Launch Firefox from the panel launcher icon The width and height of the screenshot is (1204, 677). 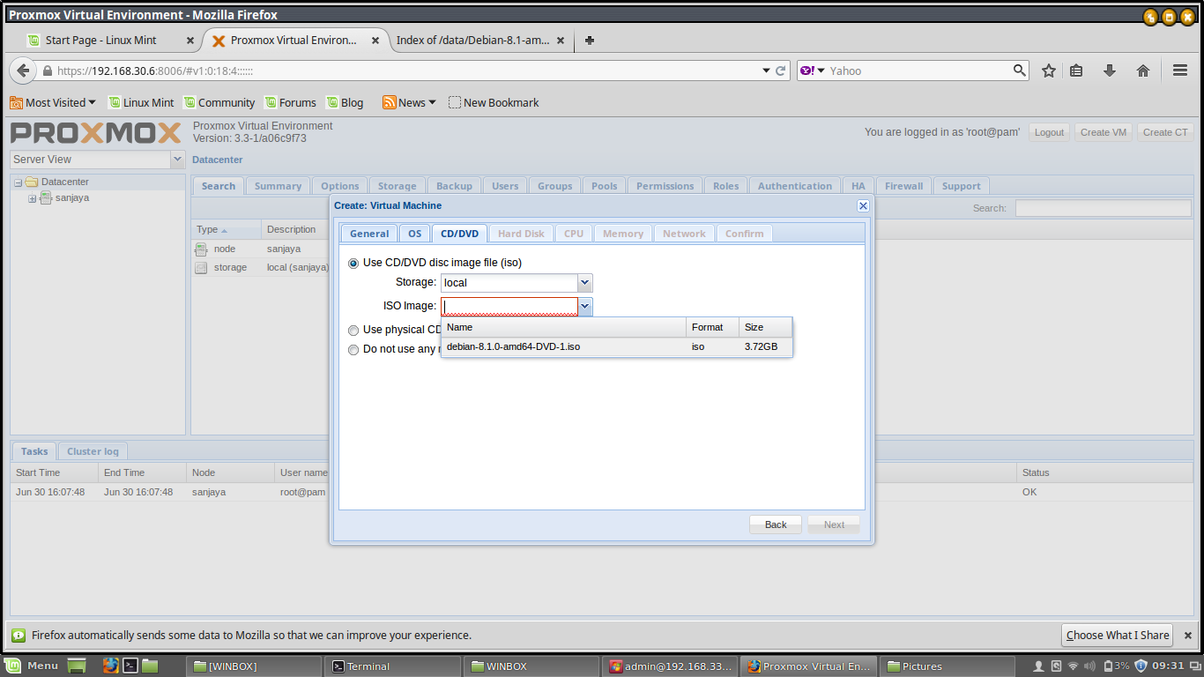pyautogui.click(x=110, y=666)
